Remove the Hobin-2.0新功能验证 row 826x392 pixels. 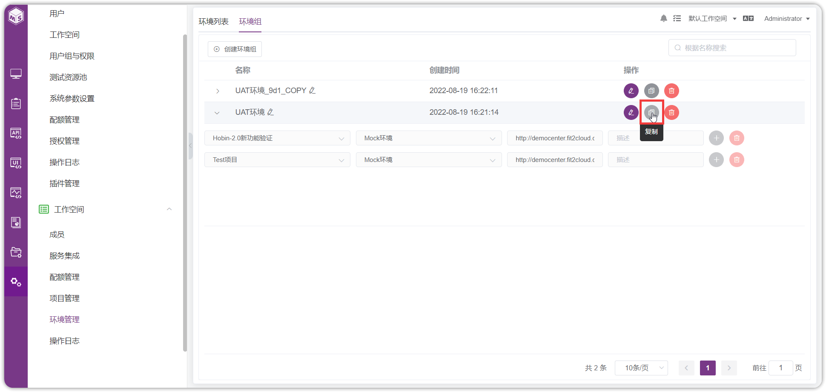pos(737,138)
